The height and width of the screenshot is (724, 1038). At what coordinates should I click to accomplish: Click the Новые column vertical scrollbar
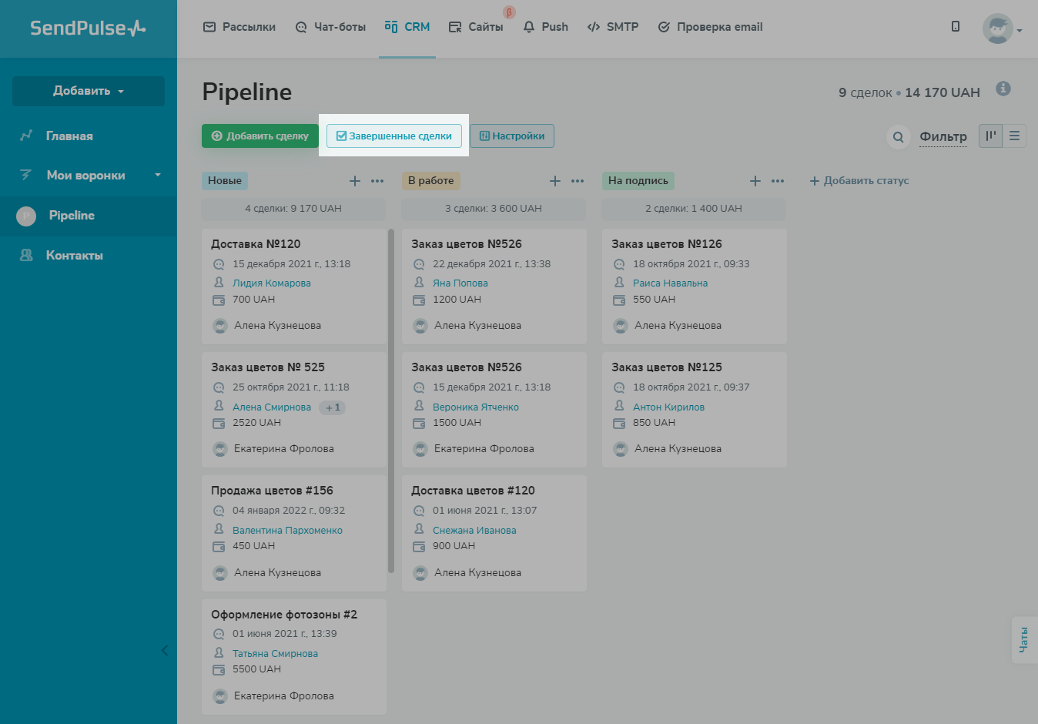click(391, 401)
